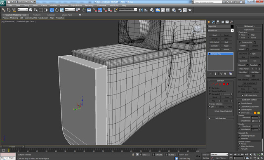Viewport: 264px width, 160px height.
Task: Open the Hierarchy command panel tab
Action: [218, 22]
